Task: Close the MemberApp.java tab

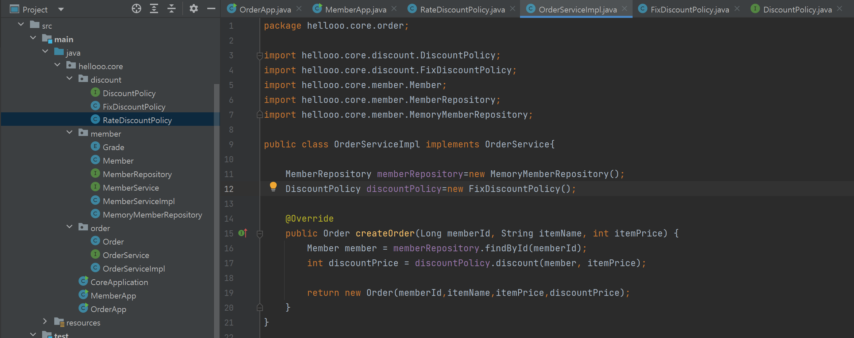Action: coord(394,9)
